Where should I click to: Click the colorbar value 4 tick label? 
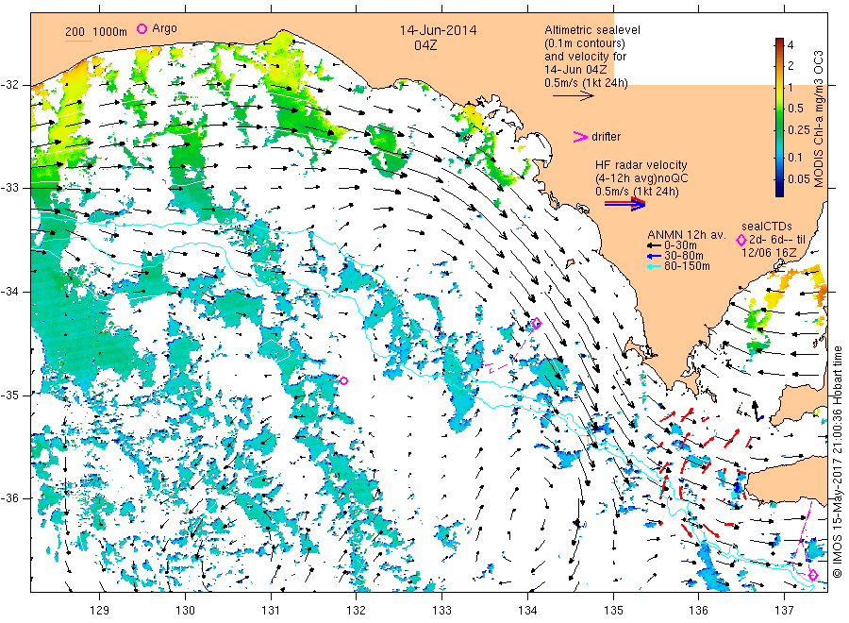[791, 45]
